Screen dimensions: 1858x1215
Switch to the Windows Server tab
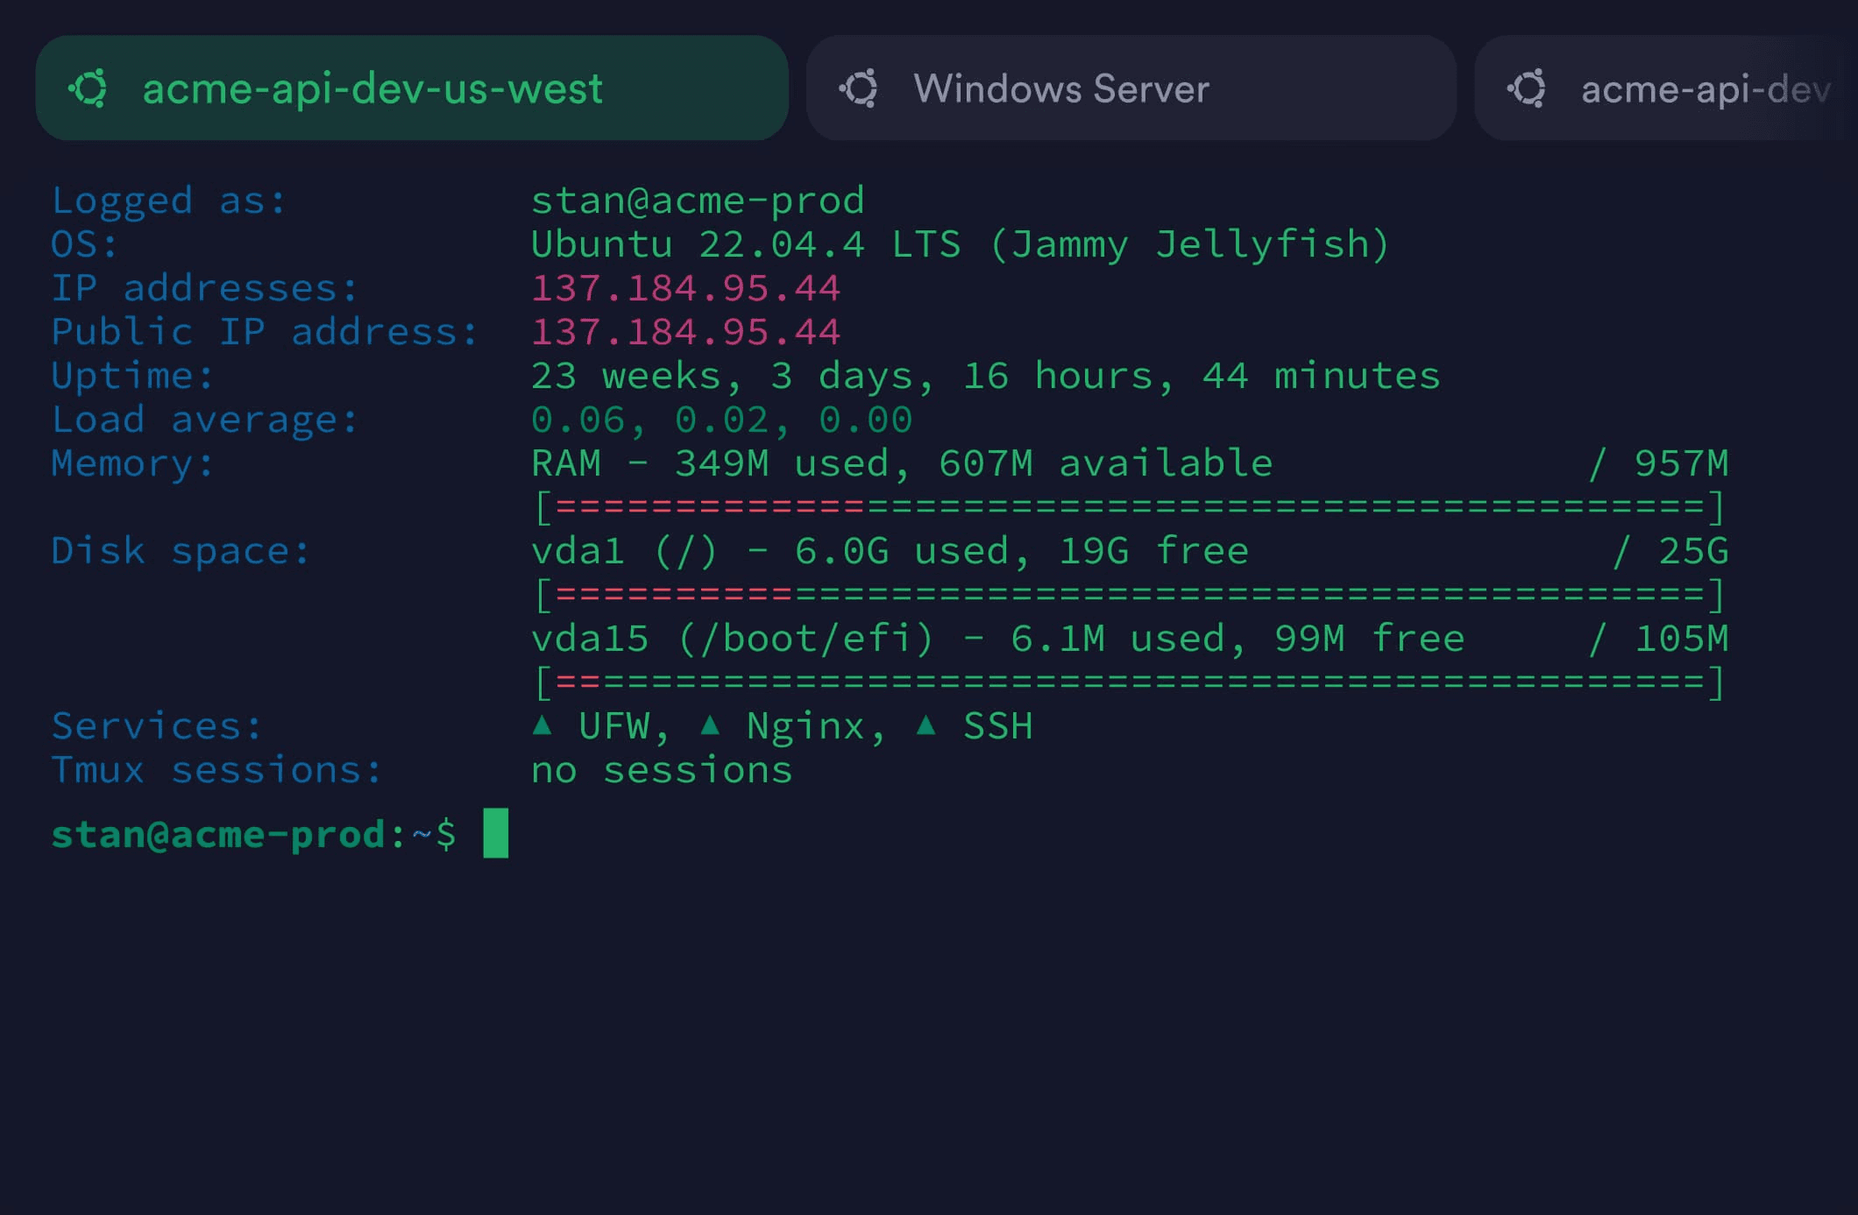coord(1131,88)
